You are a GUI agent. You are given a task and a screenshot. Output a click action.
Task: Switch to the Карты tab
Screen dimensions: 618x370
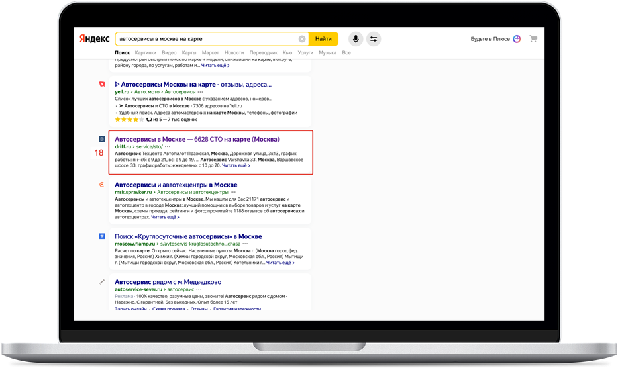(189, 52)
